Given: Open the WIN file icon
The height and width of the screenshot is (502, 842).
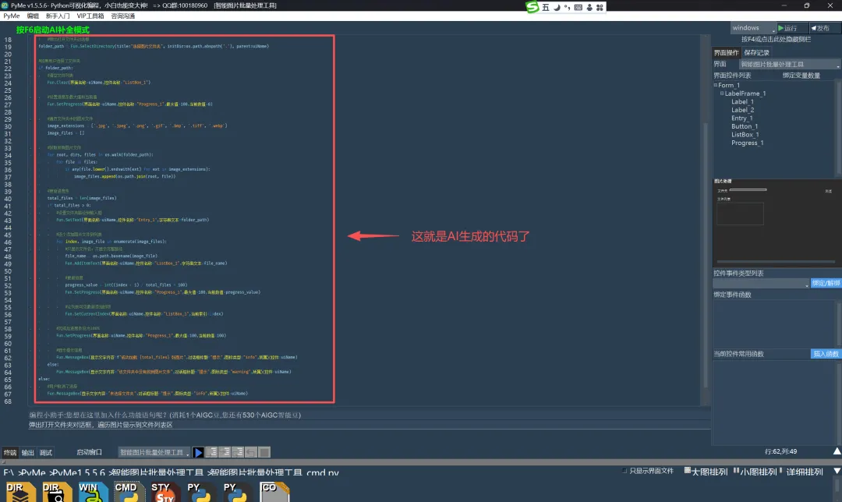Looking at the screenshot, I should tap(93, 492).
